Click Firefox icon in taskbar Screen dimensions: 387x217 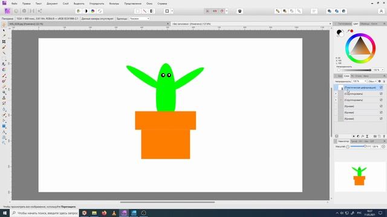tap(104, 213)
